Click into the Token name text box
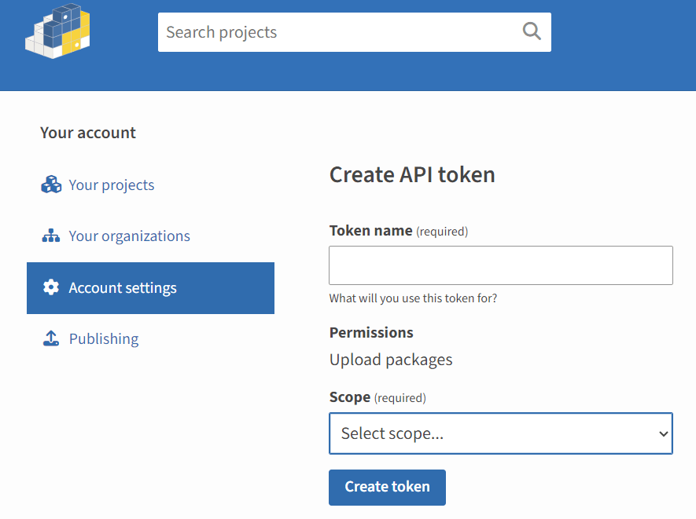The height and width of the screenshot is (519, 696). click(x=500, y=265)
